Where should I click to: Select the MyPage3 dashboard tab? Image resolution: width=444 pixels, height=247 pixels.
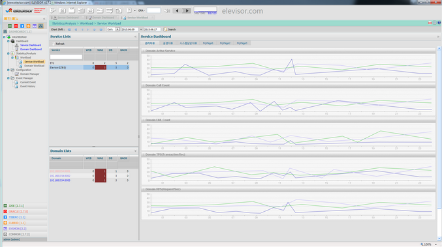(x=242, y=43)
